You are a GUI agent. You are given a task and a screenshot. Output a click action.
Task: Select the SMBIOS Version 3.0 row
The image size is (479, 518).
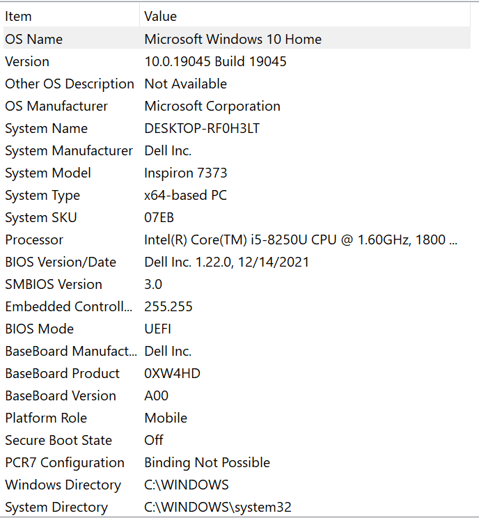coord(237,285)
